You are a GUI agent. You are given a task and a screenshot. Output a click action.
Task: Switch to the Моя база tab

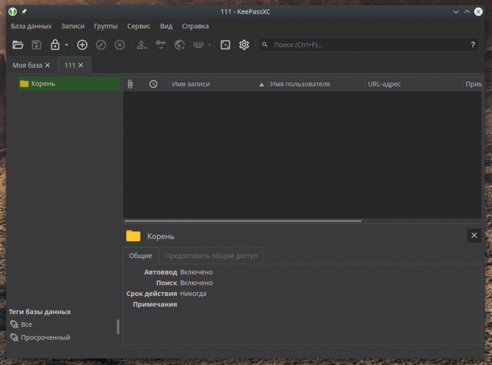click(x=27, y=65)
